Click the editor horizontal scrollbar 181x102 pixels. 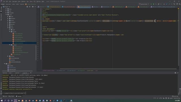(x=118, y=69)
